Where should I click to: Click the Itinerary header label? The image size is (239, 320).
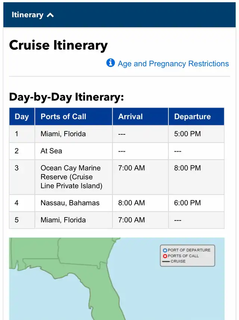27,15
